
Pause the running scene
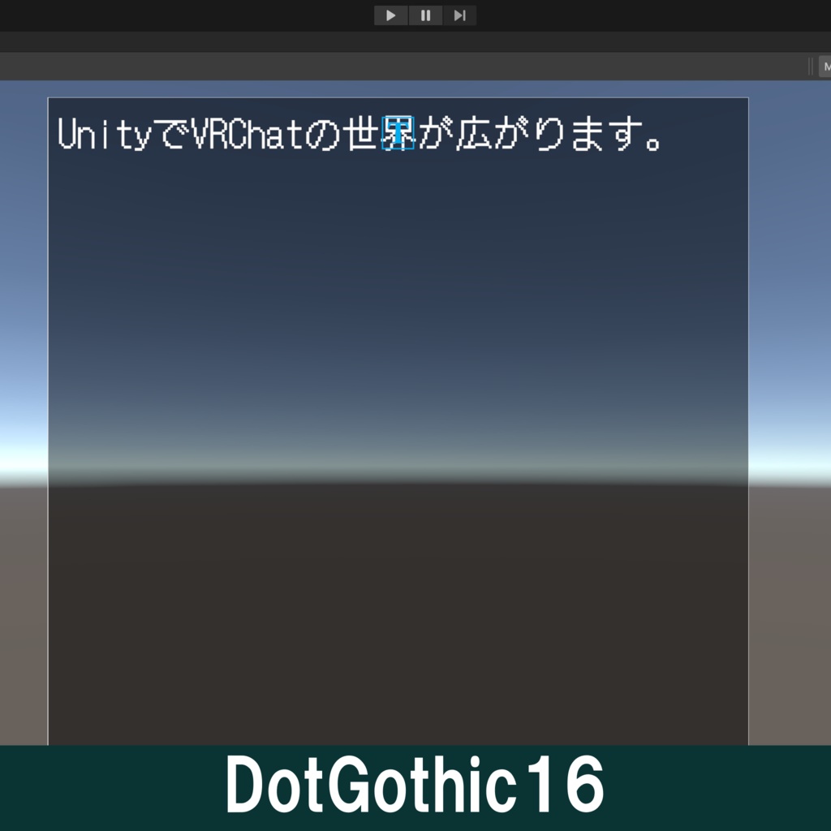pos(424,15)
